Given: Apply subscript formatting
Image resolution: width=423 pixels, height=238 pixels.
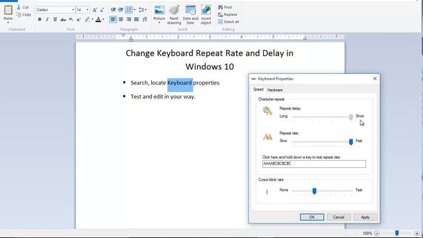Looking at the screenshot, I should (x=71, y=19).
